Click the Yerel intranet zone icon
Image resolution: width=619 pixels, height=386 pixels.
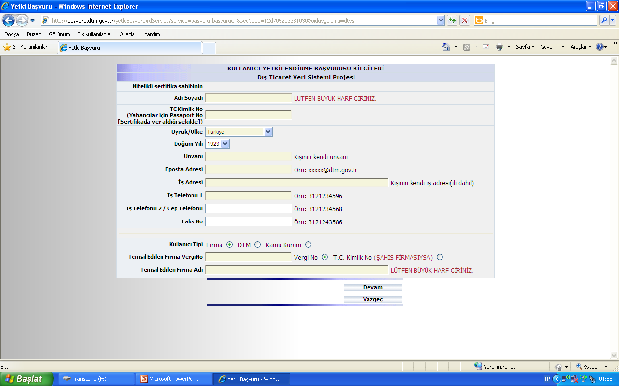pyautogui.click(x=478, y=366)
